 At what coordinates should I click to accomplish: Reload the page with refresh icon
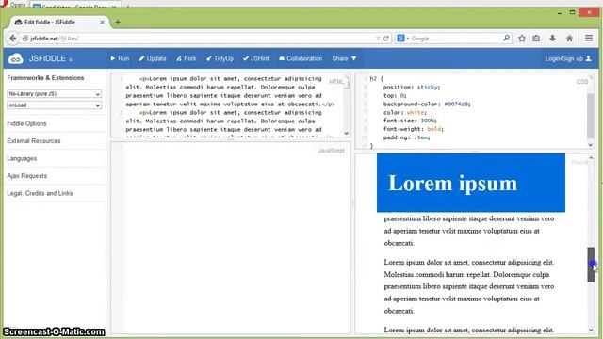(385, 39)
